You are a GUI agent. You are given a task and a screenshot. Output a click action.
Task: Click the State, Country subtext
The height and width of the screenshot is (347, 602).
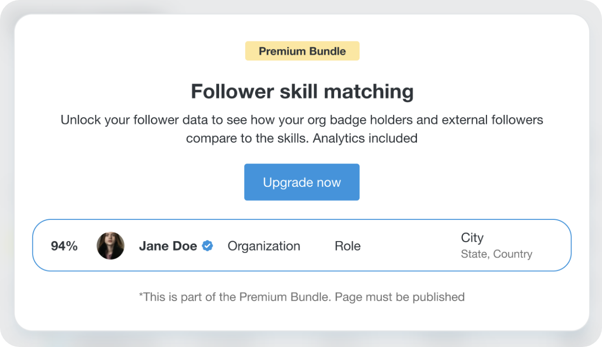pos(496,254)
